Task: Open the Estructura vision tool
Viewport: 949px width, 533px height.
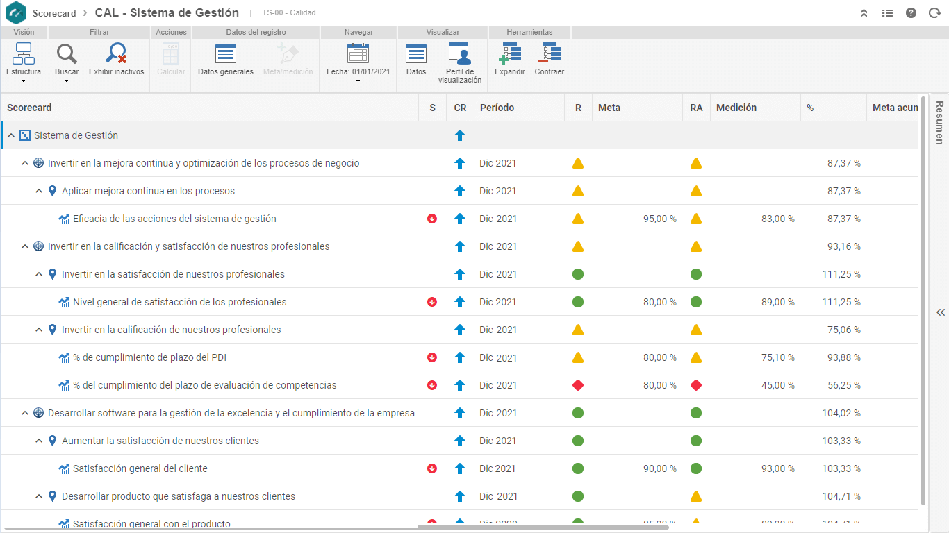Action: click(x=24, y=62)
